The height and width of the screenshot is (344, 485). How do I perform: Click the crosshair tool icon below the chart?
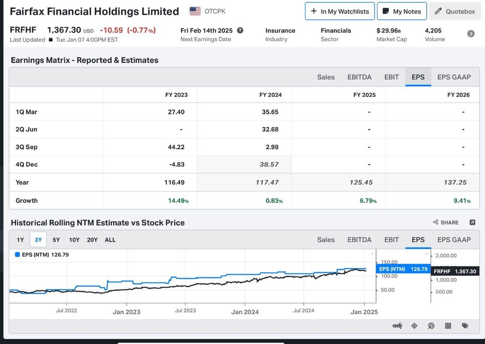[414, 326]
